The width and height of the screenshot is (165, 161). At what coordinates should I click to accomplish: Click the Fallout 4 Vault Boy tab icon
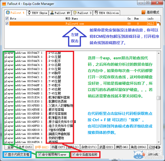(x=8, y=12)
